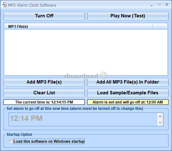The width and height of the screenshot is (172, 151).
Task: Click the Windows startup checkbox label text
Action: [x=49, y=142]
